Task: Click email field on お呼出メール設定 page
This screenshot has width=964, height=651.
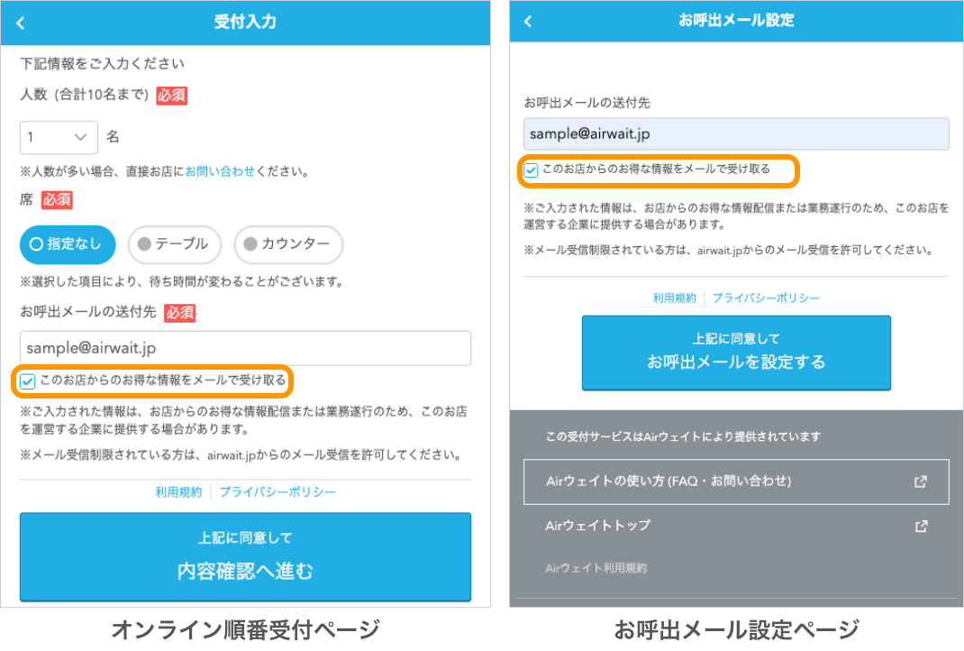Action: [x=736, y=133]
